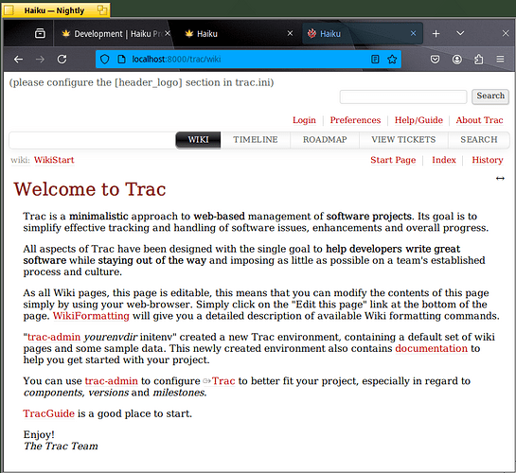This screenshot has height=473, width=516.
Task: Open the Firefox View icon beside the tabs
Action: click(x=40, y=33)
